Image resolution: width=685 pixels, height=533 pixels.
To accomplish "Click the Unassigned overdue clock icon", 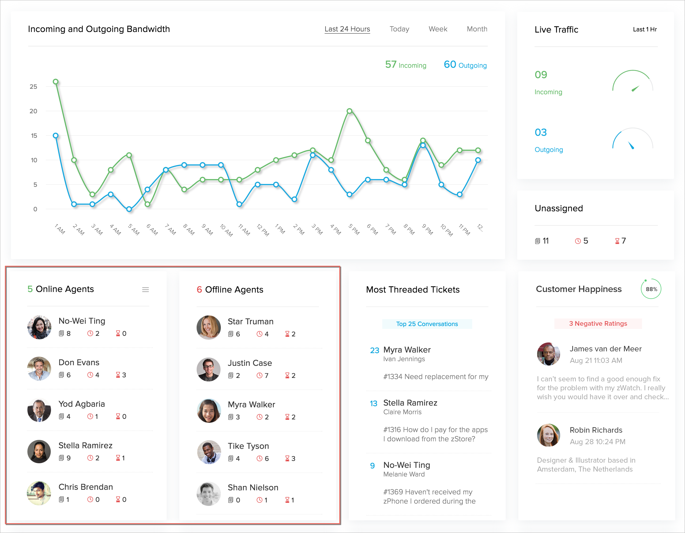I will click(578, 241).
